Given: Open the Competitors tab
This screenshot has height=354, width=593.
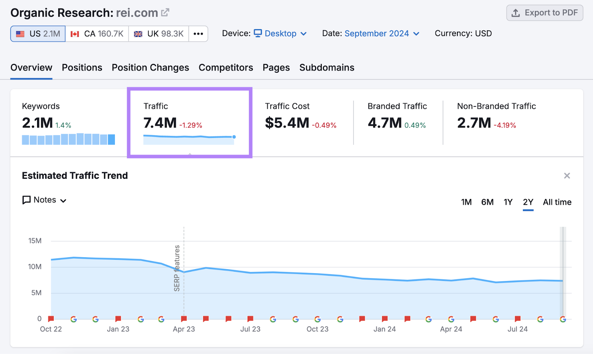Looking at the screenshot, I should click(x=226, y=67).
